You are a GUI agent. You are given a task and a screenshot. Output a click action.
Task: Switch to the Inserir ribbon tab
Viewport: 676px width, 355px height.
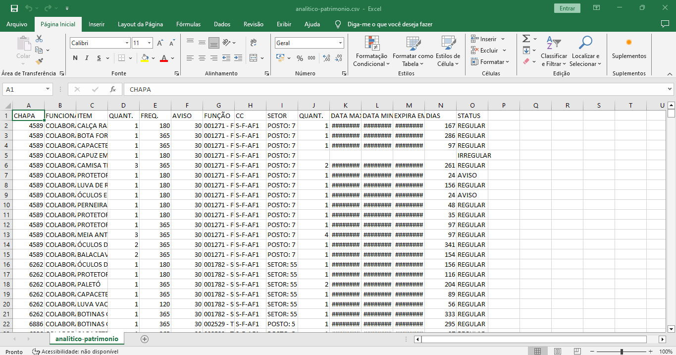pos(97,24)
